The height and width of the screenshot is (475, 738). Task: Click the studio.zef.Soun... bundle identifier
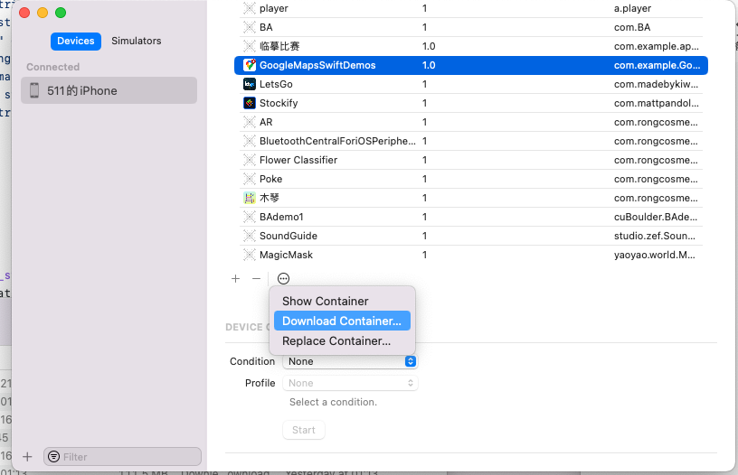click(x=654, y=236)
